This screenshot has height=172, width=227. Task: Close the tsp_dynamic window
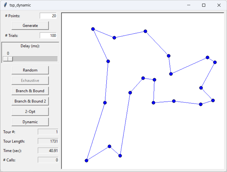[219, 5]
